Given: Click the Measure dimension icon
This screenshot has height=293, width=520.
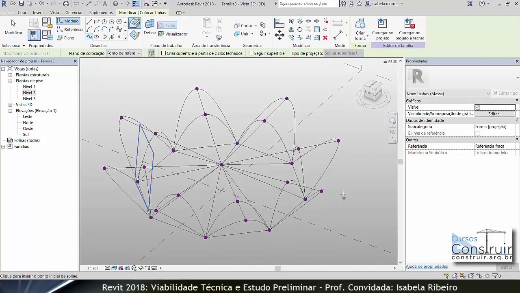Looking at the screenshot, I should [x=338, y=36].
